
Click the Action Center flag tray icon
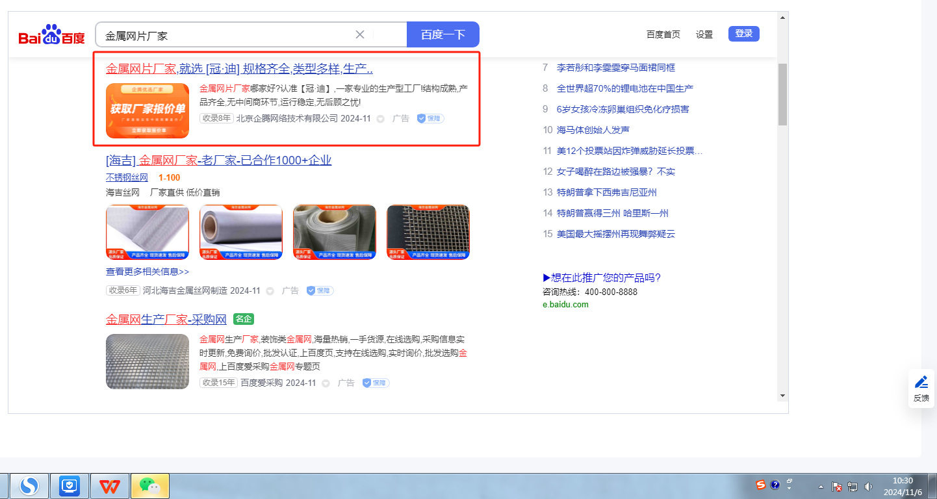[x=837, y=486]
